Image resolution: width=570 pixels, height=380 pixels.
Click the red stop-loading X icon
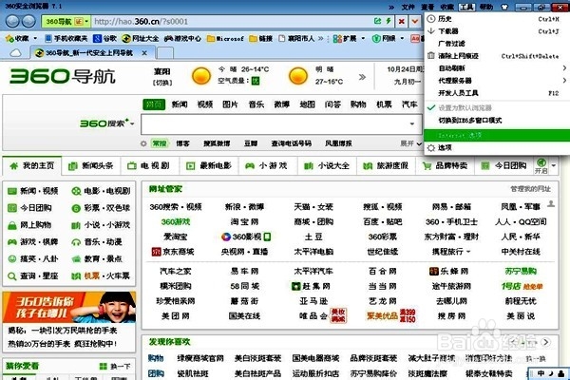pos(401,22)
